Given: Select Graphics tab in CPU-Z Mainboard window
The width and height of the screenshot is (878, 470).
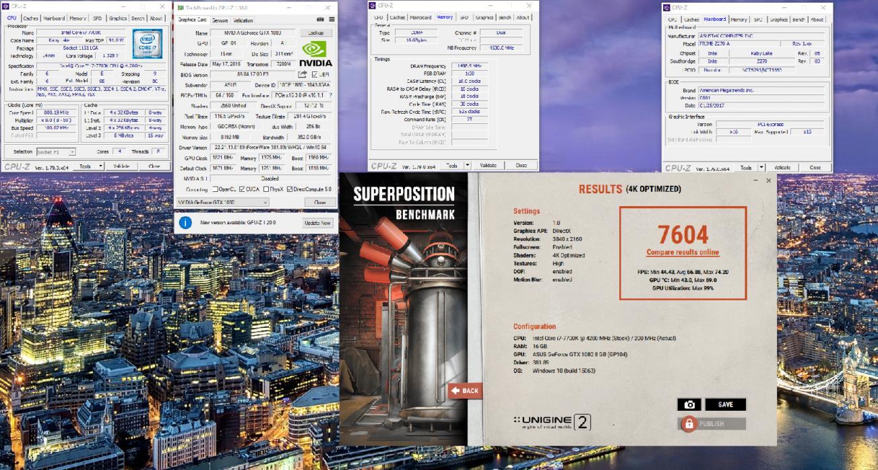Looking at the screenshot, I should point(778,20).
